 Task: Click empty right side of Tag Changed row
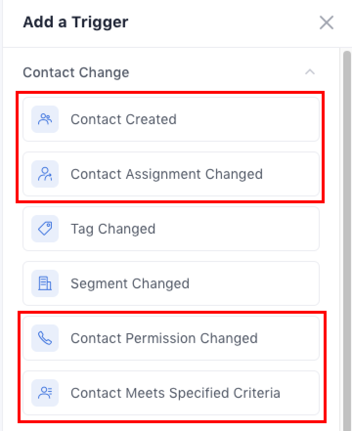[269, 229]
